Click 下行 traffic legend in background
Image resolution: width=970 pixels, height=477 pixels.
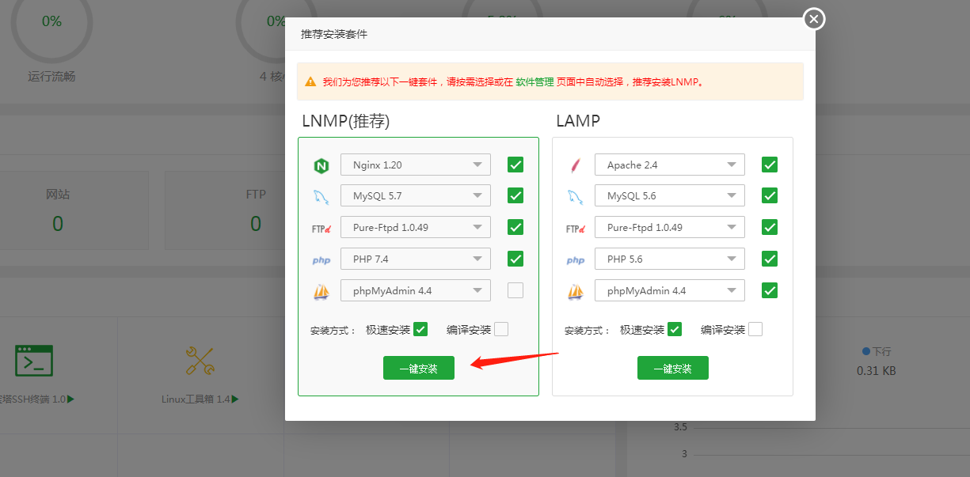coord(877,350)
